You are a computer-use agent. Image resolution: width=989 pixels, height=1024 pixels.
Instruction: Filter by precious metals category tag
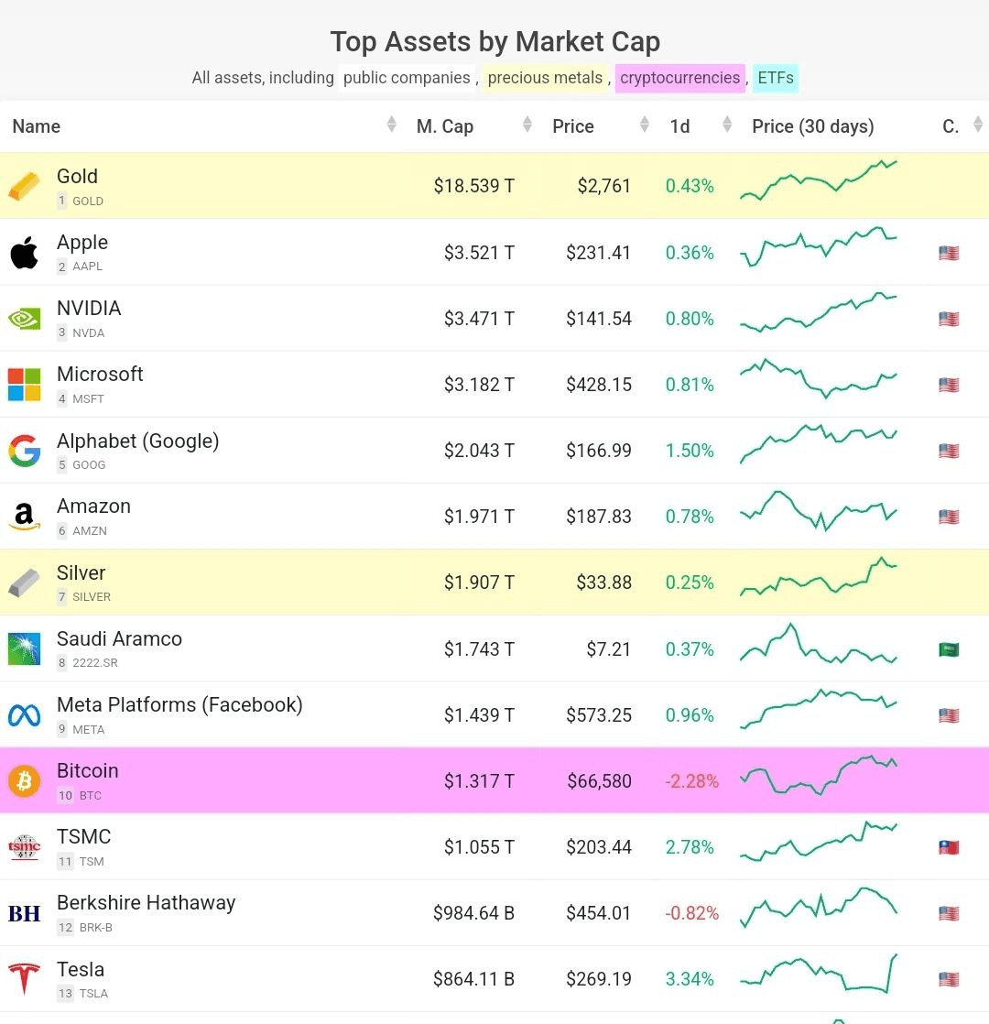[545, 79]
